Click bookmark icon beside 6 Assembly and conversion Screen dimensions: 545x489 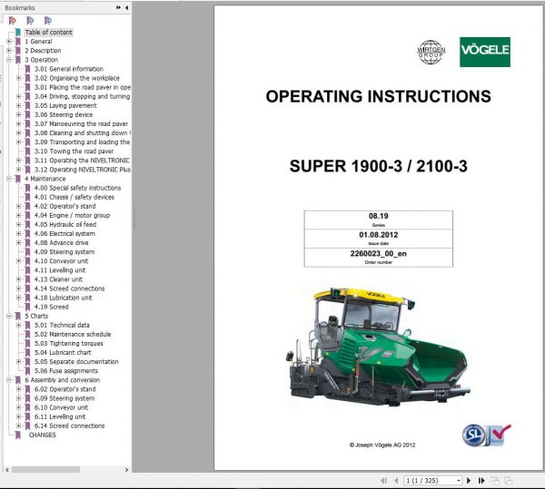(x=18, y=380)
